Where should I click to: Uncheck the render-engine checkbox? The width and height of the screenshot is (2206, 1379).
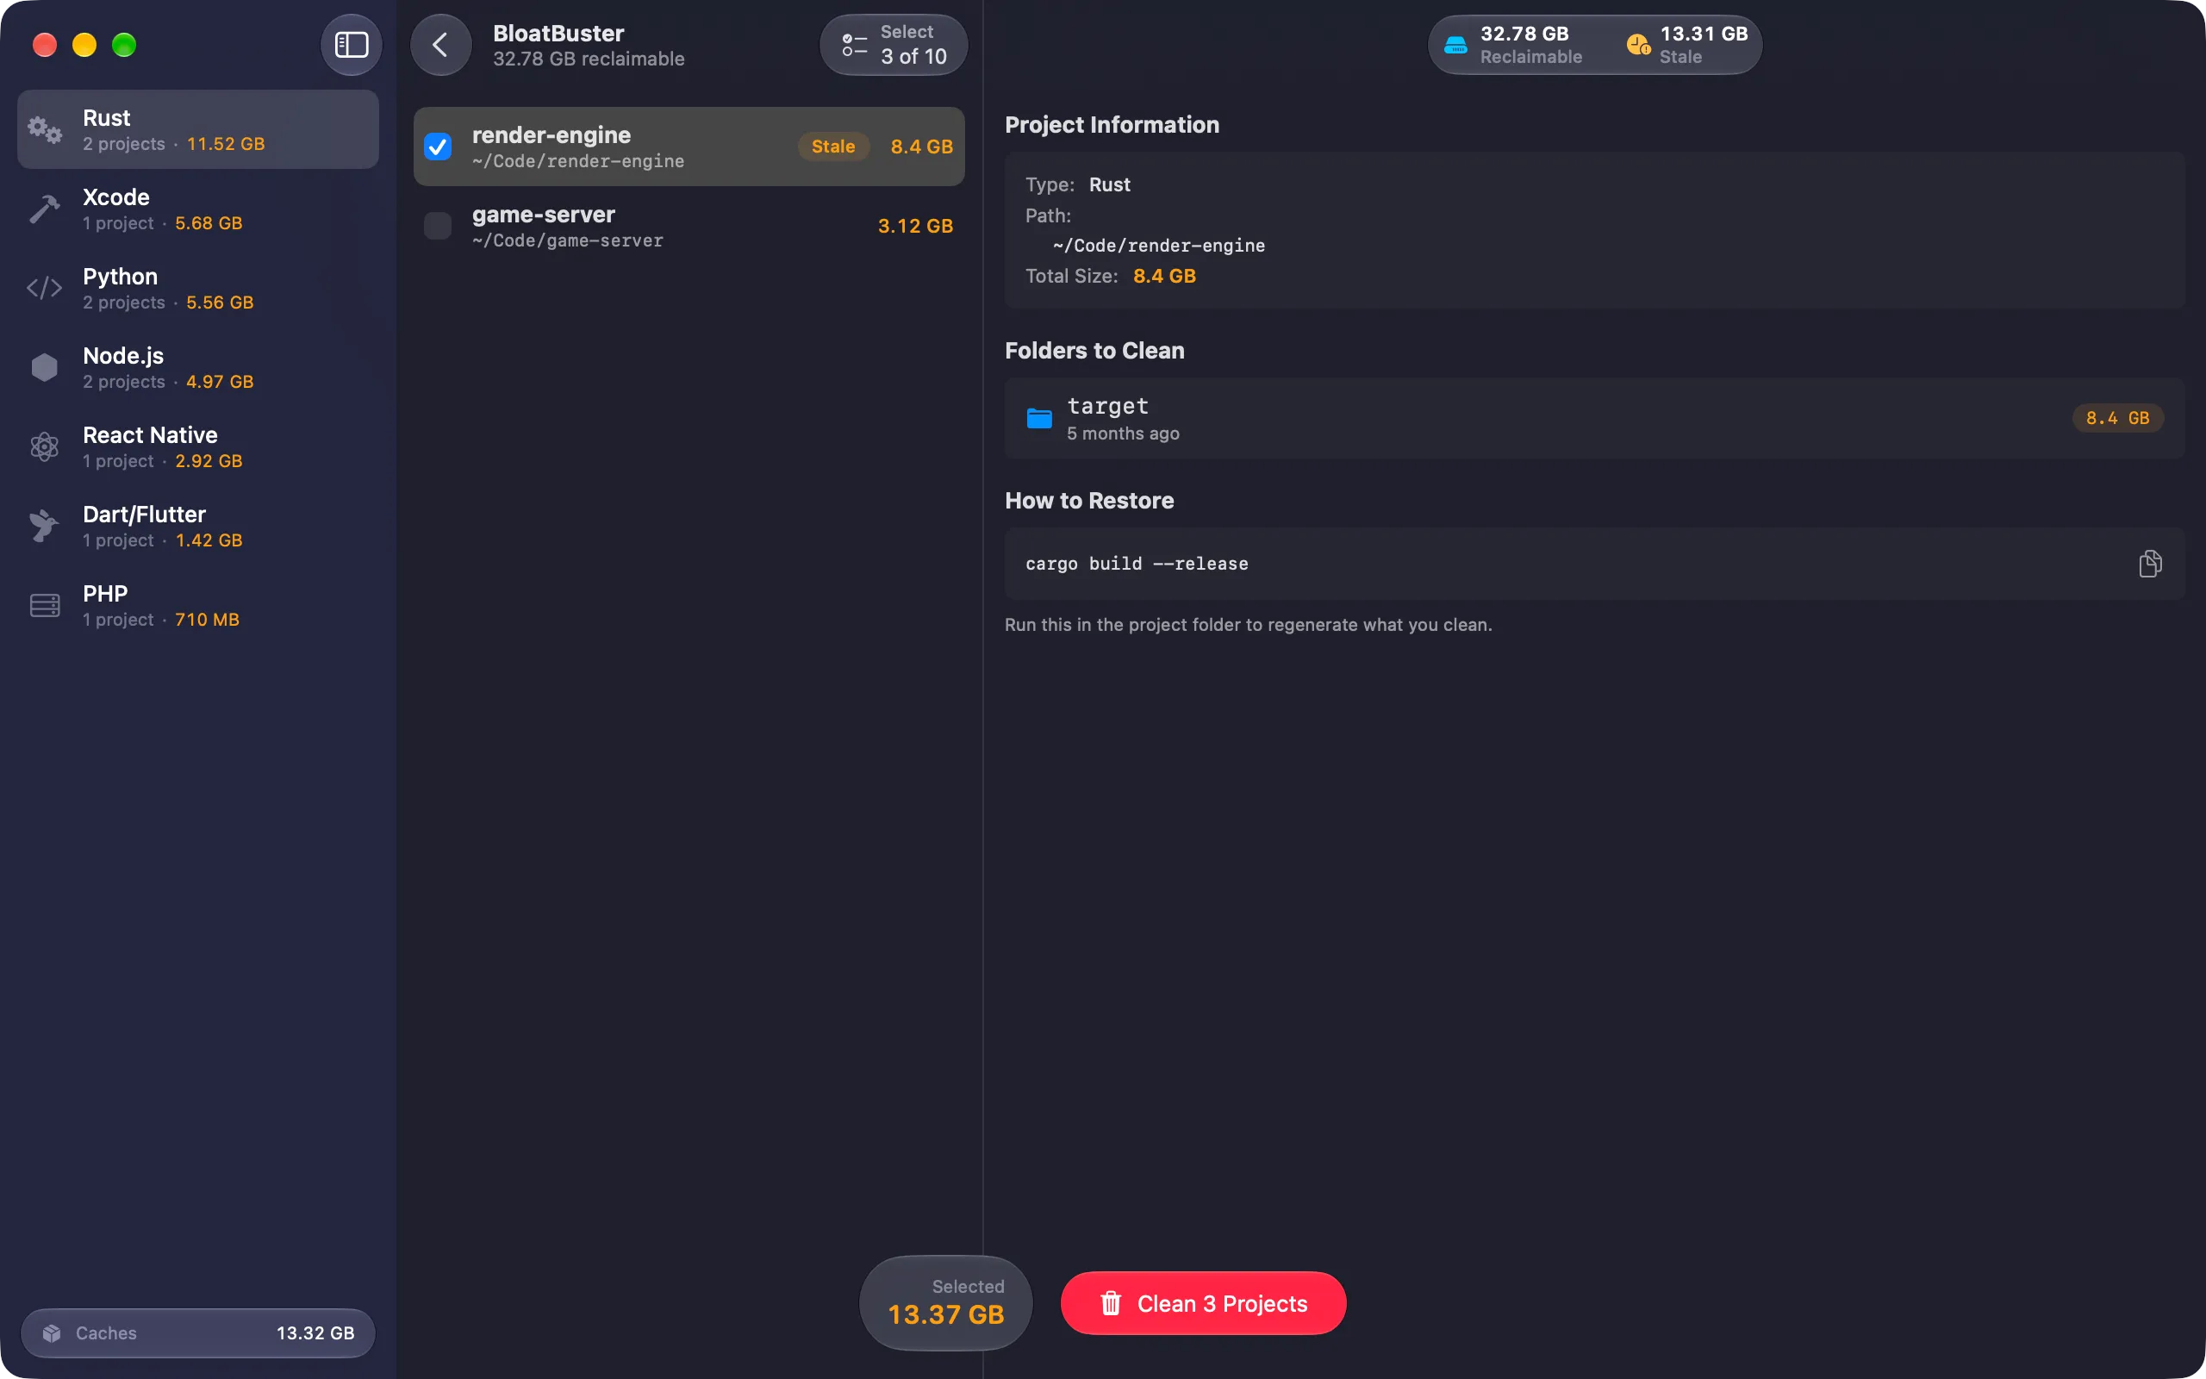[x=438, y=147]
